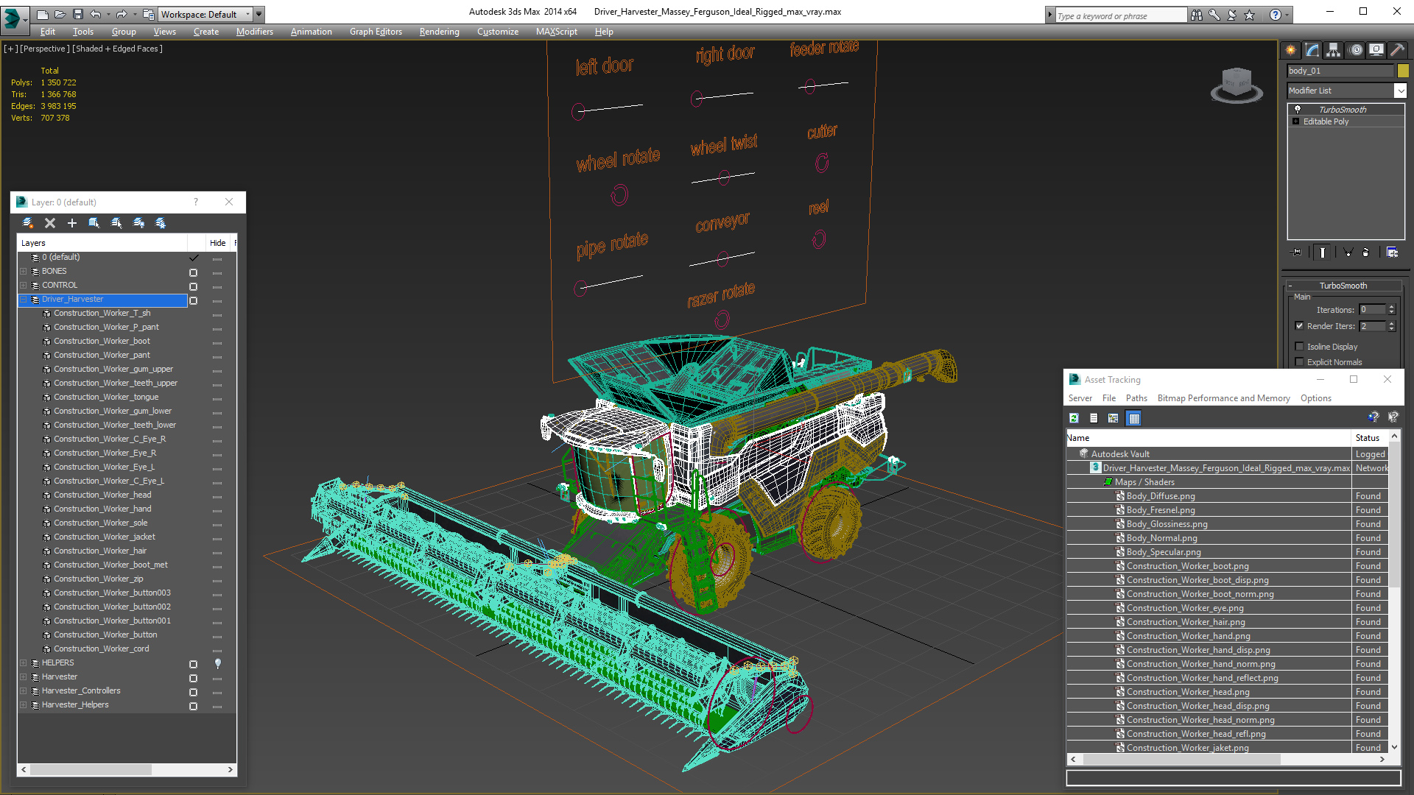Click the ViewCube in the viewport

(1237, 85)
